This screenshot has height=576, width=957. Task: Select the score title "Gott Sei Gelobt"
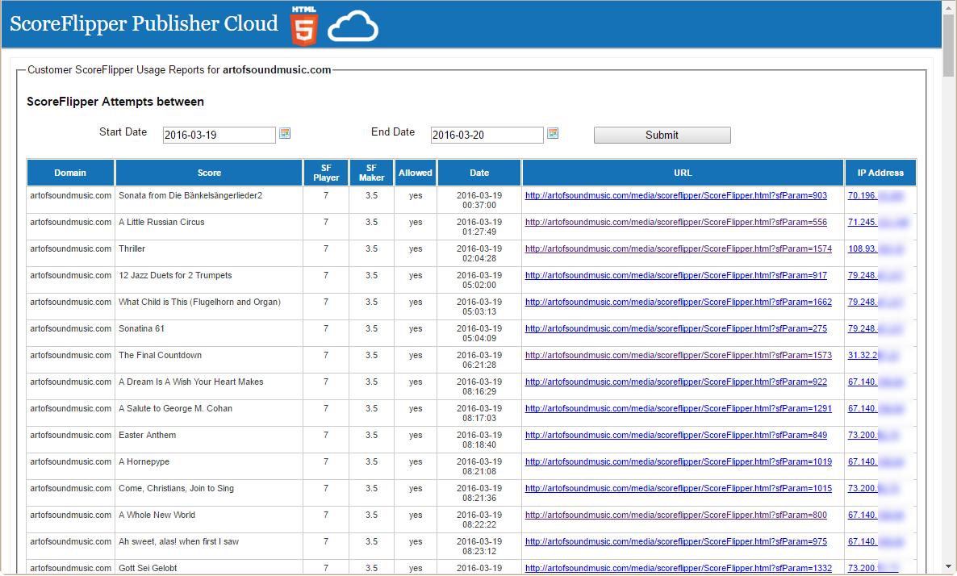pyautogui.click(x=148, y=568)
